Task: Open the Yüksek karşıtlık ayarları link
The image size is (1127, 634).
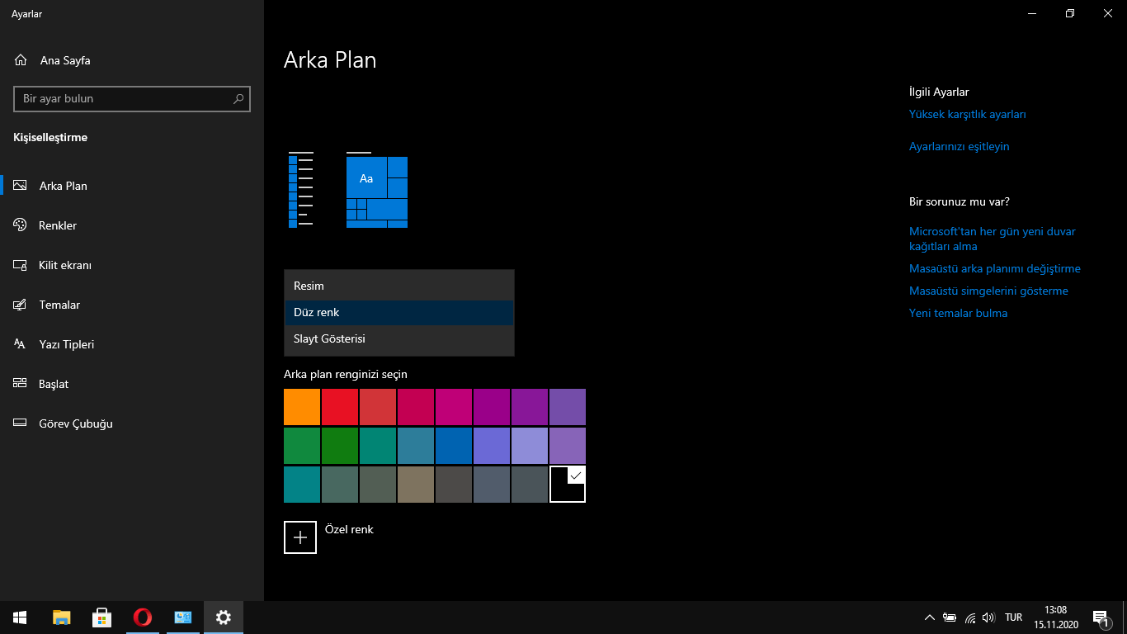Action: [x=967, y=115]
